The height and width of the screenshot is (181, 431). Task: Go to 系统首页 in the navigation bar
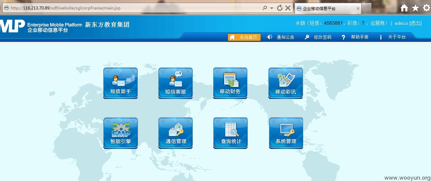pos(244,37)
